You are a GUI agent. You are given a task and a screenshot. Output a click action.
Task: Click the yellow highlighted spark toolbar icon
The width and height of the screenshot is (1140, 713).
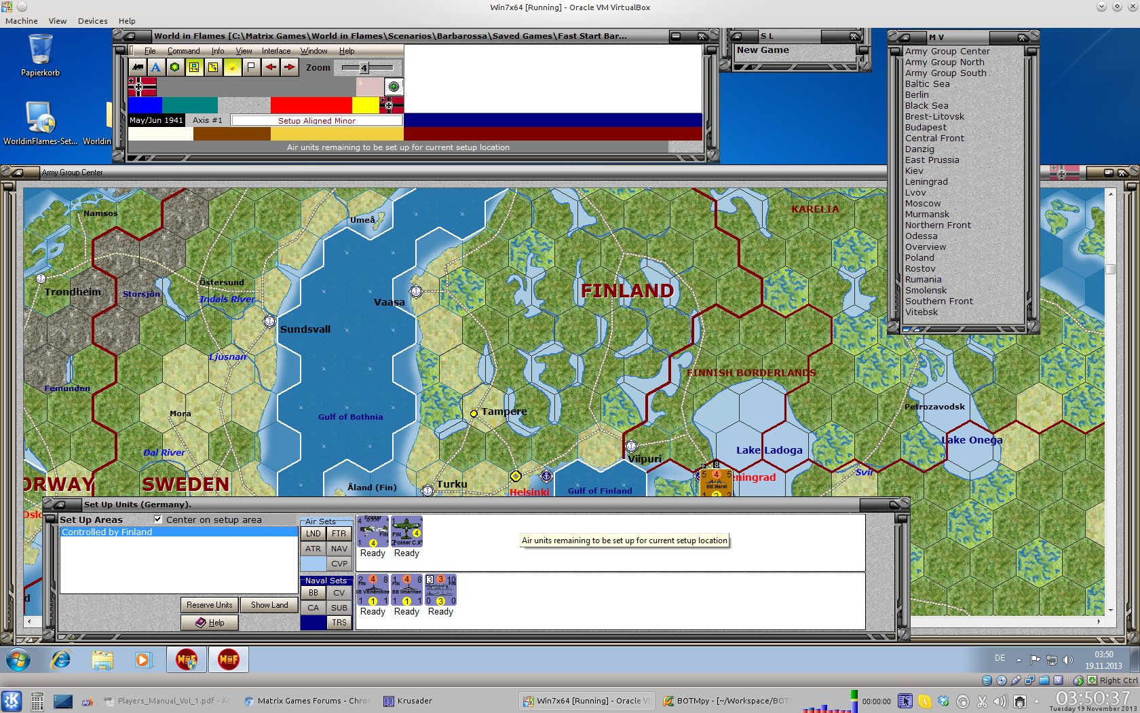[232, 67]
